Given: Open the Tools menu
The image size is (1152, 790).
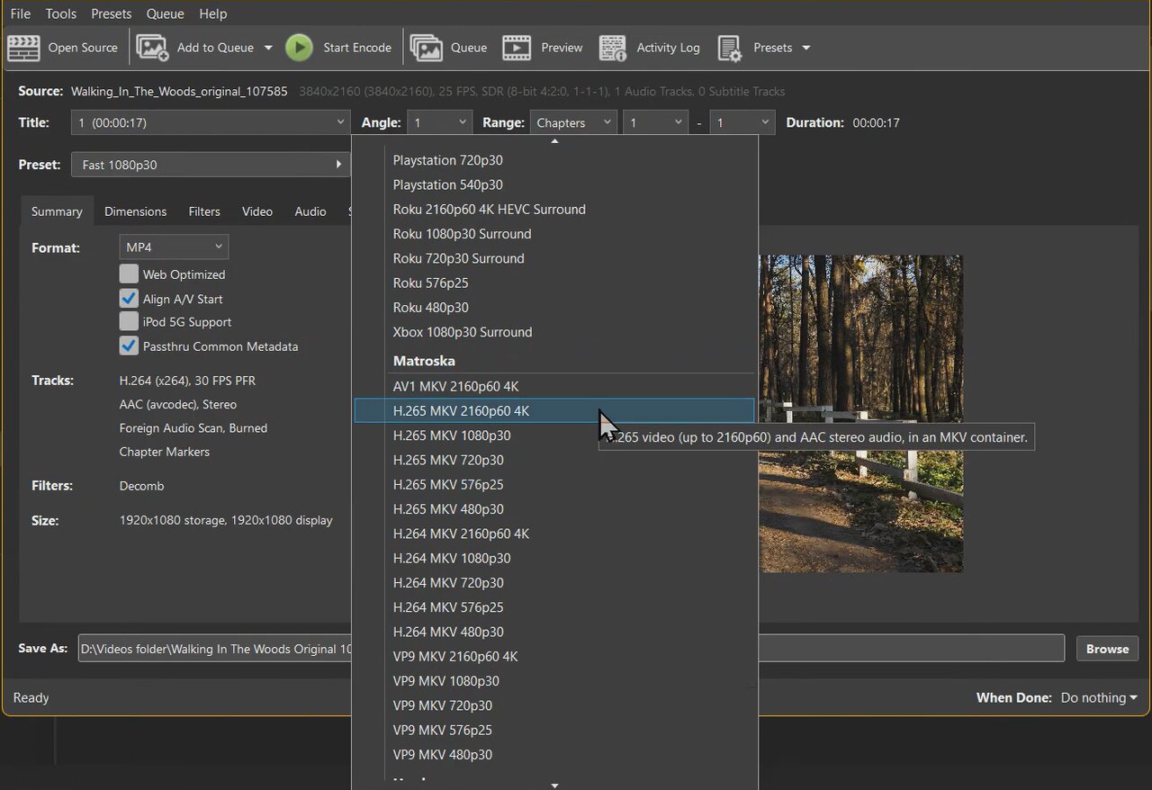Looking at the screenshot, I should coord(61,13).
